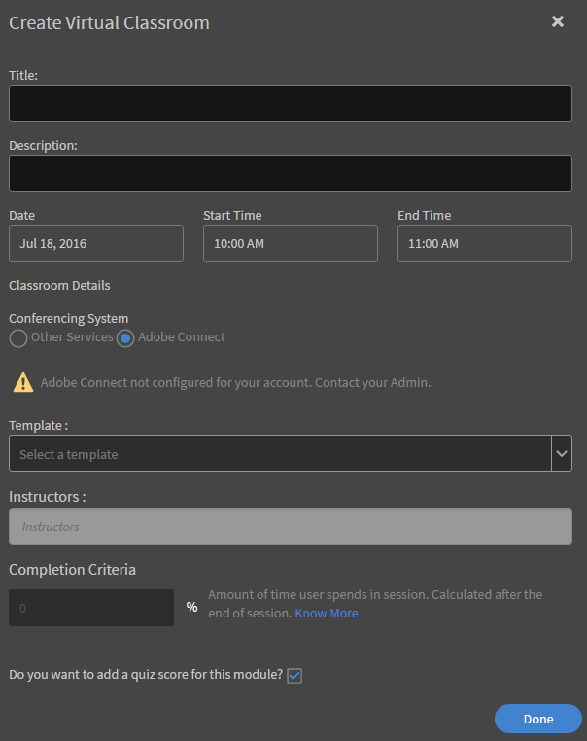Click the quiz score question label
The width and height of the screenshot is (587, 741).
146,674
